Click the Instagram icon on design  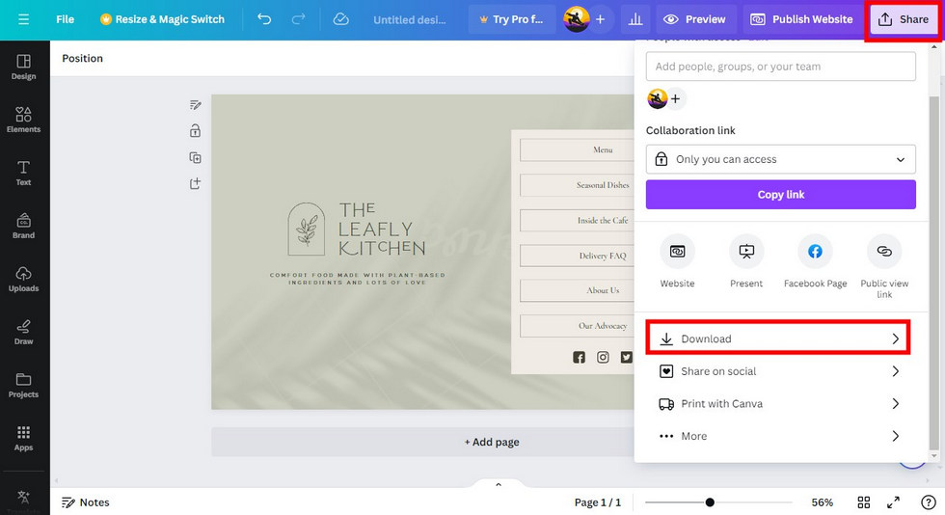click(x=603, y=357)
